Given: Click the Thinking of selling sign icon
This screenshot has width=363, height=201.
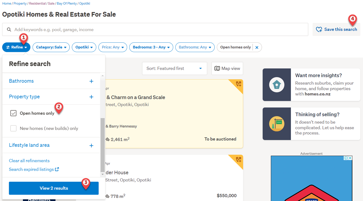Looking at the screenshot, I should 277,124.
